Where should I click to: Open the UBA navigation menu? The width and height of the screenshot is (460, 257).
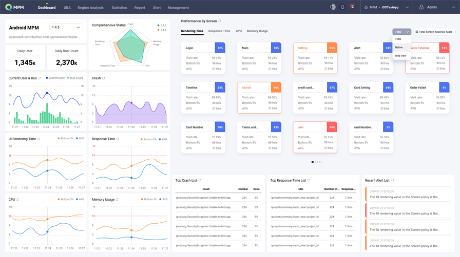pos(67,8)
